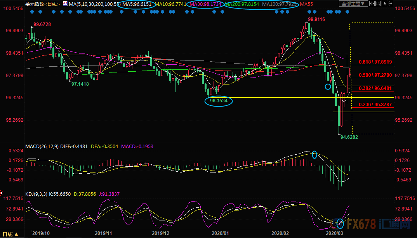Click the blue circle on KDJ crossover
This screenshot has height=238, width=417.
[x=340, y=223]
